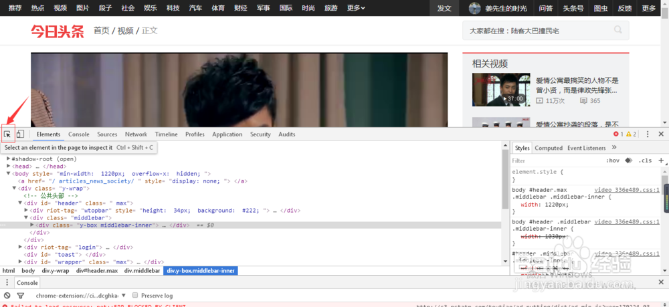Click the 365 comments icon under related video

583,100
